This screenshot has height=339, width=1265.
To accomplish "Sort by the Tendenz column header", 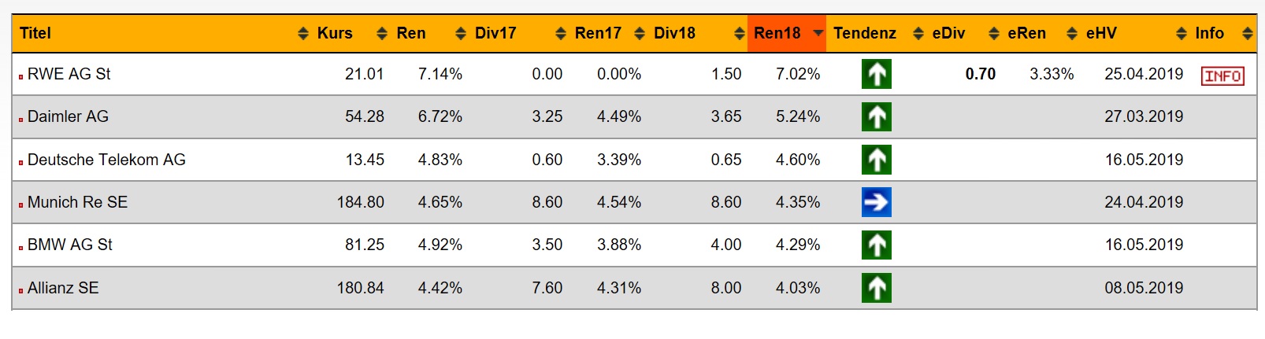I will click(x=864, y=33).
